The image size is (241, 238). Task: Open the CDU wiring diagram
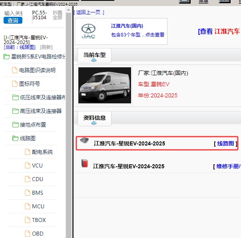click(38, 179)
